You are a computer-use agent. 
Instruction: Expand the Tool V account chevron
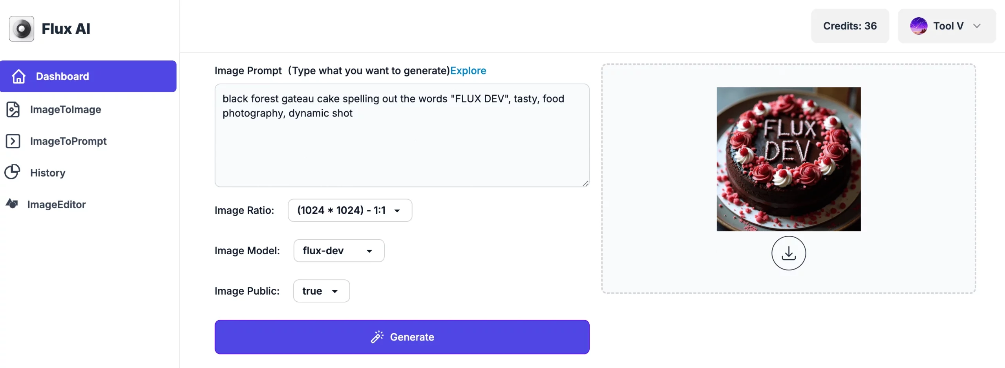coord(977,26)
